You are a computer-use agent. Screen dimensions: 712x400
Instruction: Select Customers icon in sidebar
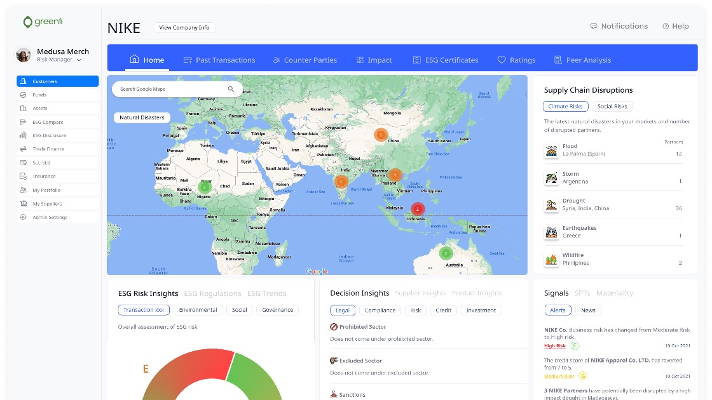23,81
